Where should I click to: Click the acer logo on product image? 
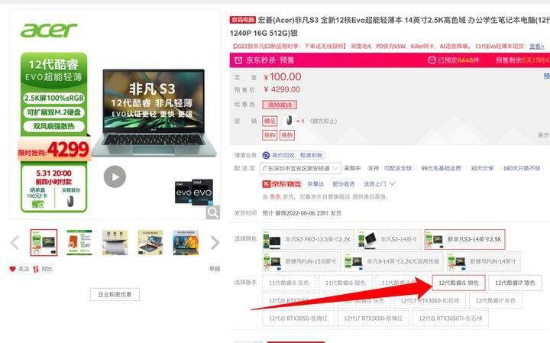[49, 30]
